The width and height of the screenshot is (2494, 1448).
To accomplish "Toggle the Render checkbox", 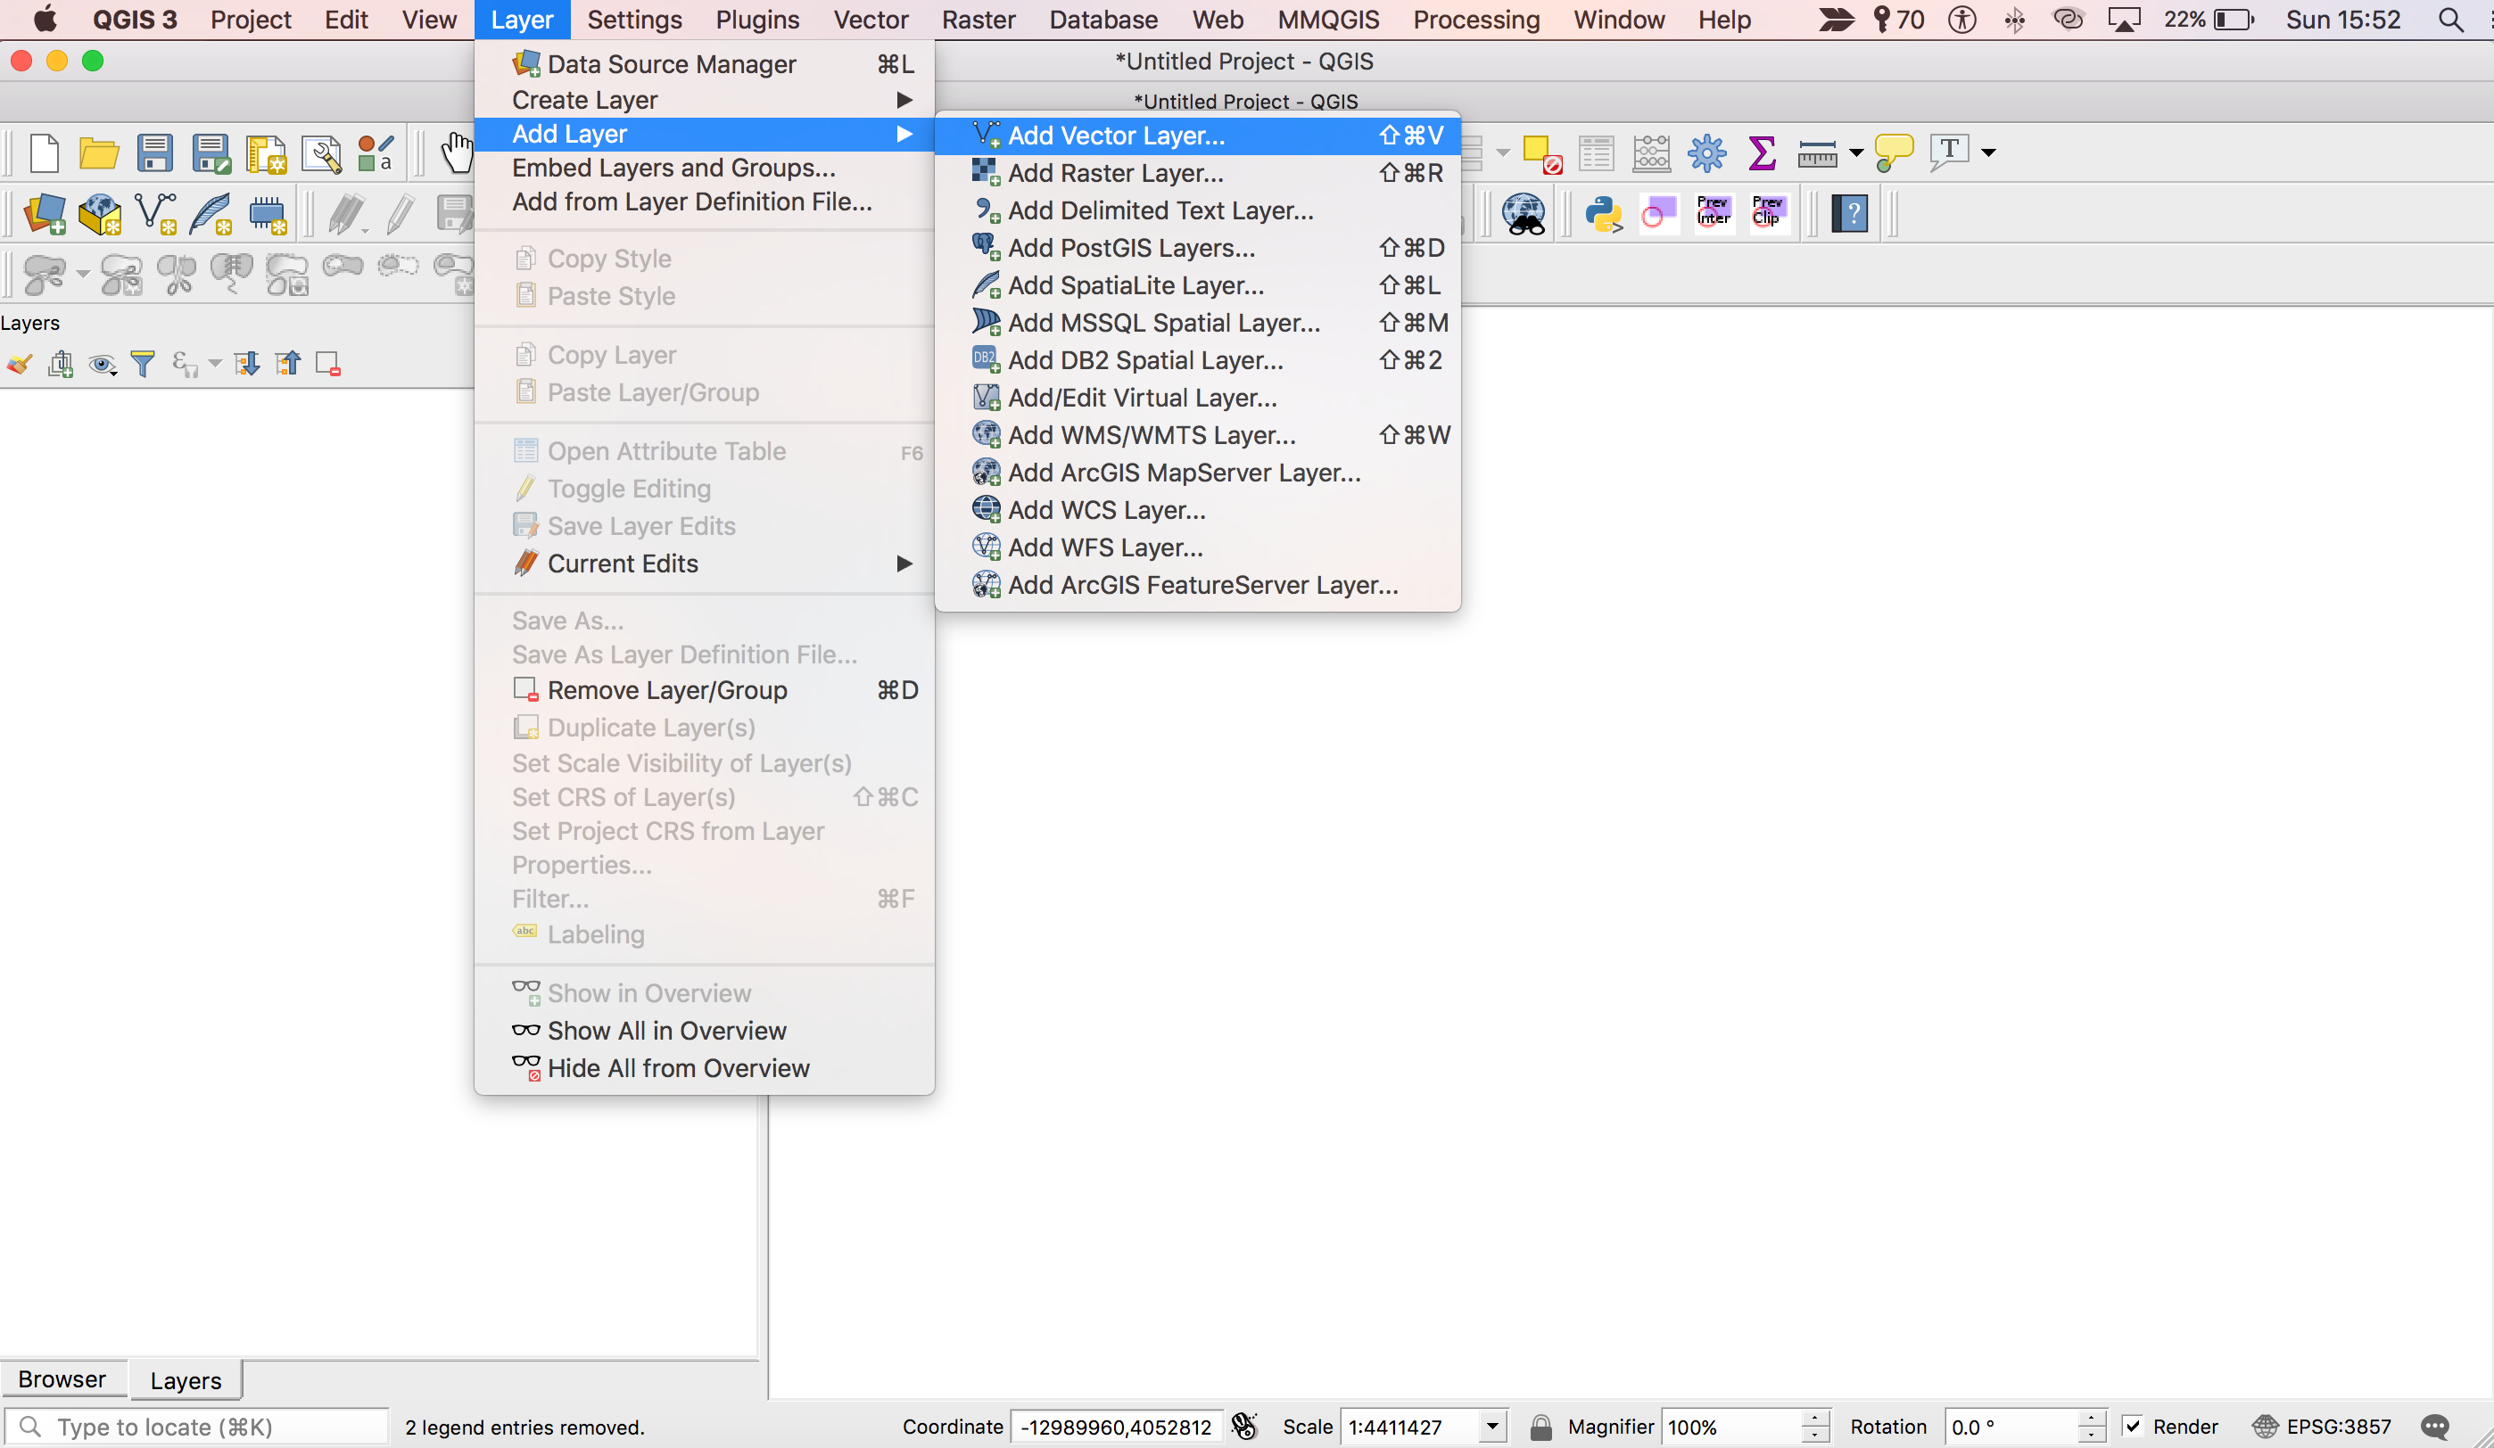I will [2133, 1427].
